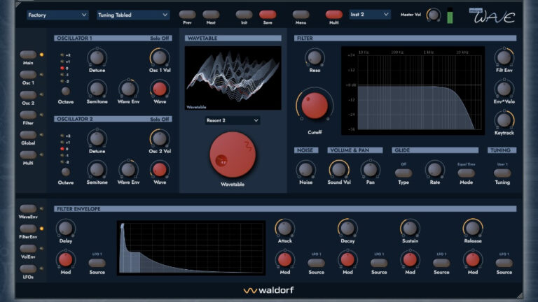
Task: Click the Oscillator 2 Detune knob
Action: click(x=97, y=138)
